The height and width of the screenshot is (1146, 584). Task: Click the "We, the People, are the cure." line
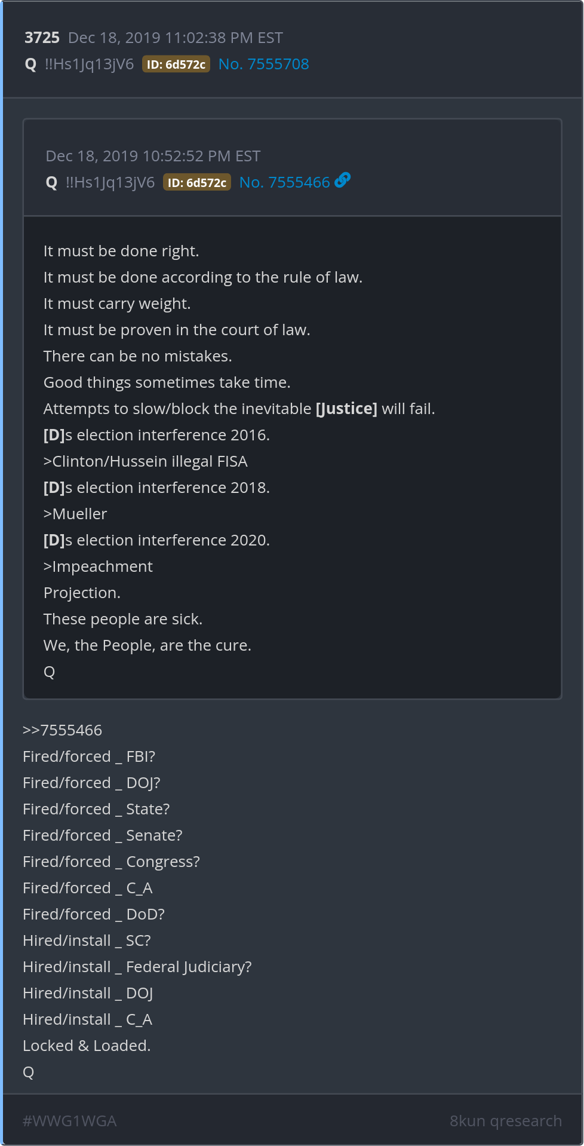point(147,645)
